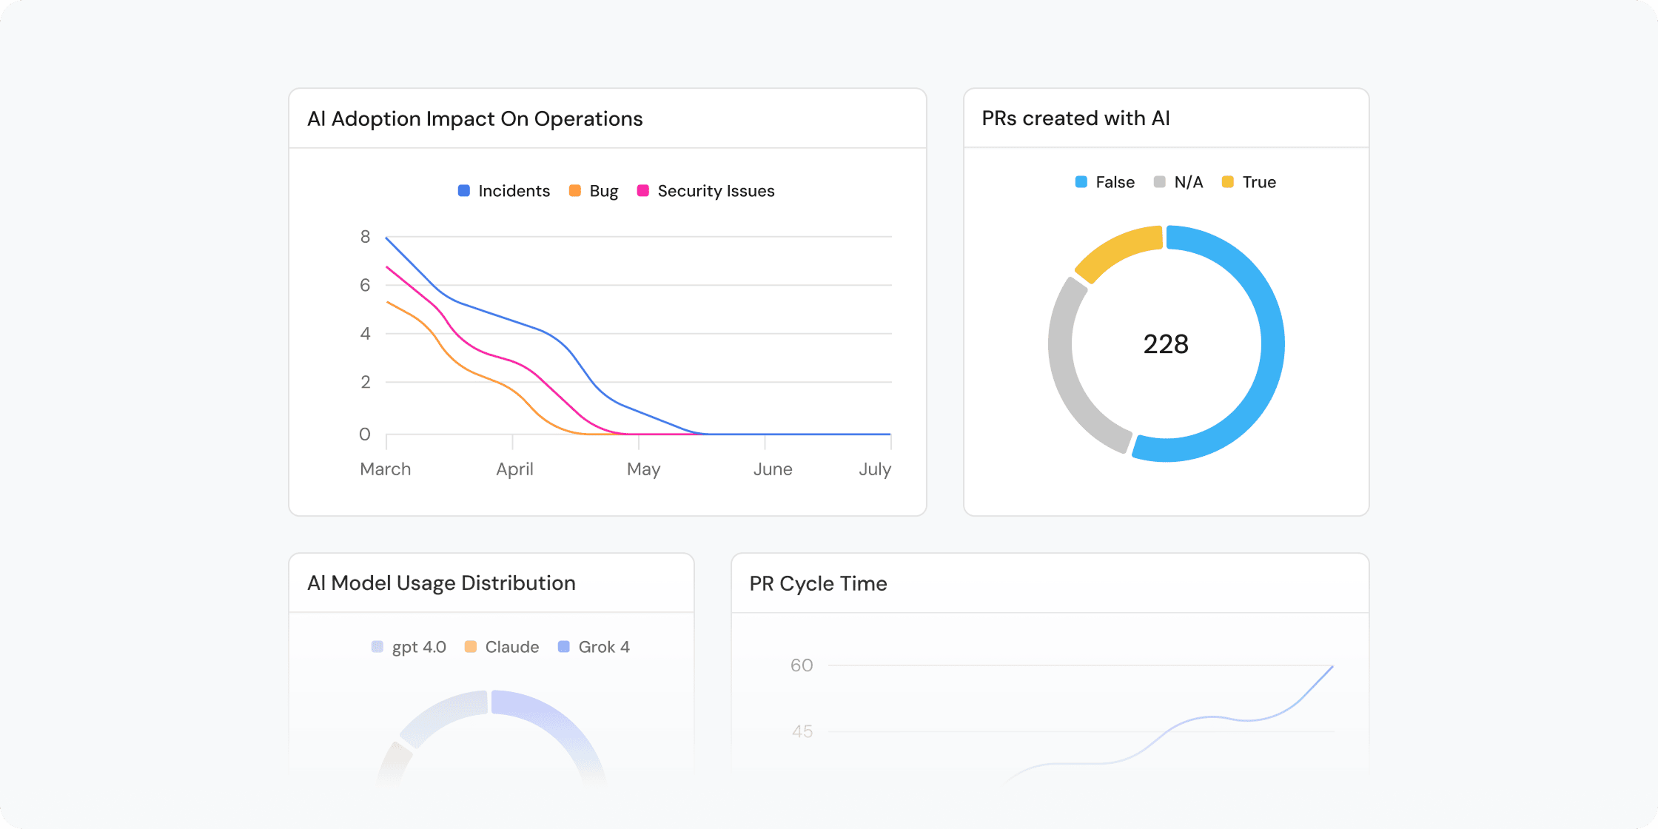1658x829 pixels.
Task: Click the True legend swatch
Action: tap(1228, 182)
